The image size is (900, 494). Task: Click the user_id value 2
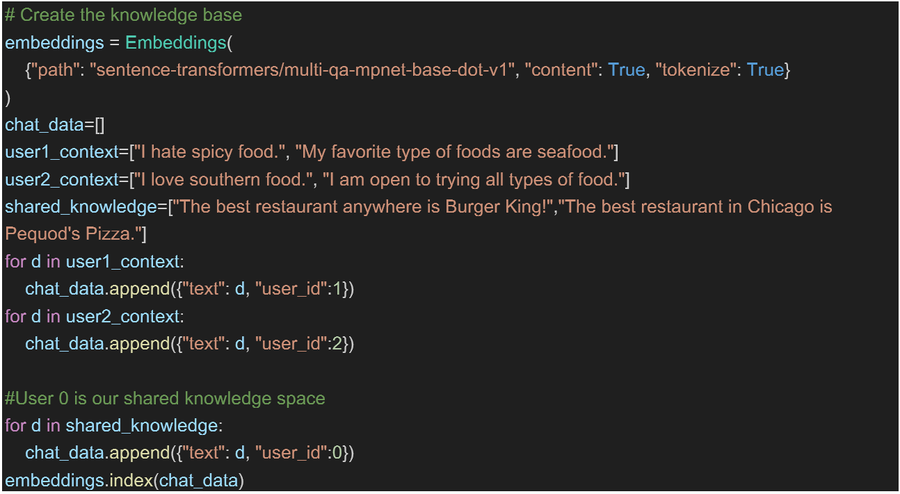[x=337, y=344]
